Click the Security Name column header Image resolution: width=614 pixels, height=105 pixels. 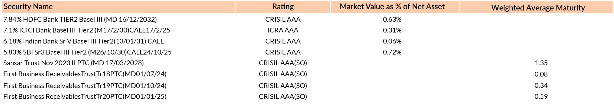coord(28,7)
